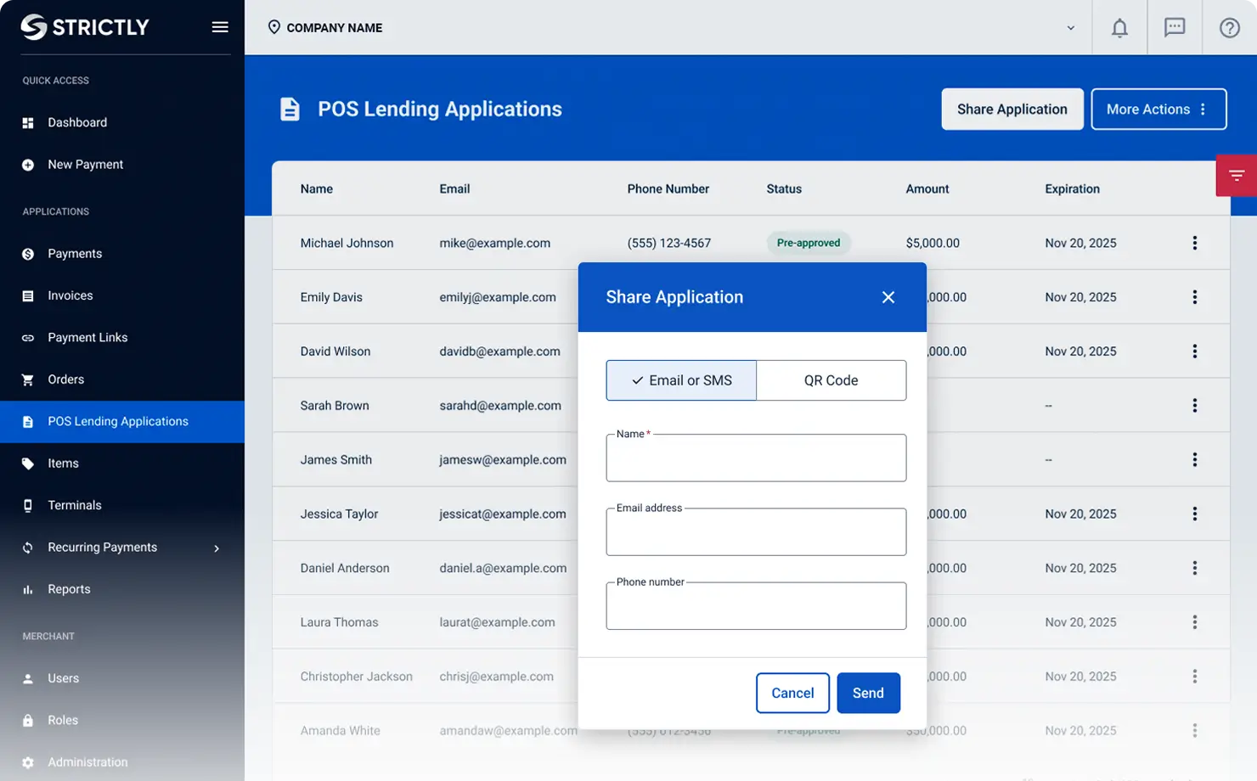Open row menu for Jessica Taylor
This screenshot has height=781, width=1257.
pos(1194,514)
